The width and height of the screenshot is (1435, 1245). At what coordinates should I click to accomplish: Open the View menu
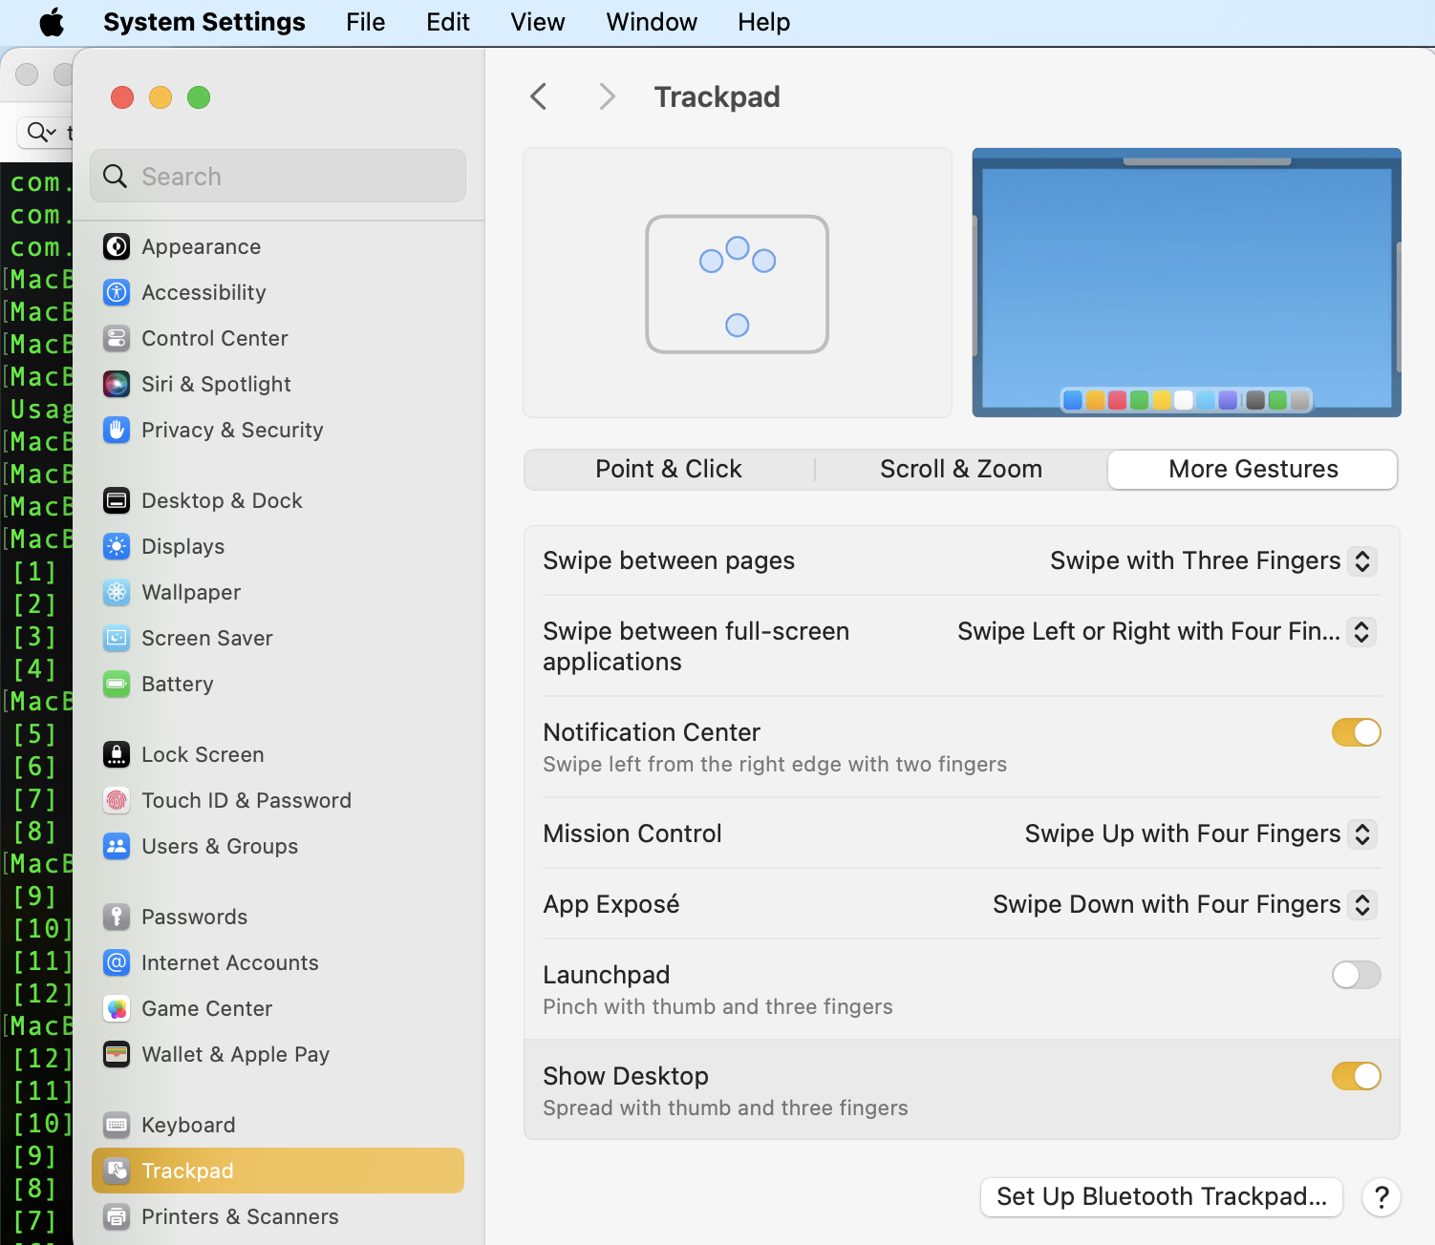pos(538,22)
